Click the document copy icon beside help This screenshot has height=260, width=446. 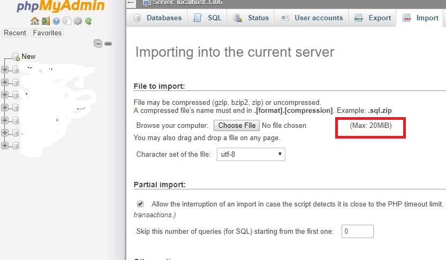67,21
